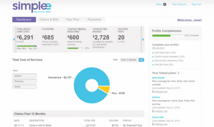Open the Delta Dental plan link
This screenshot has height=127, width=214.
pyautogui.click(x=158, y=78)
